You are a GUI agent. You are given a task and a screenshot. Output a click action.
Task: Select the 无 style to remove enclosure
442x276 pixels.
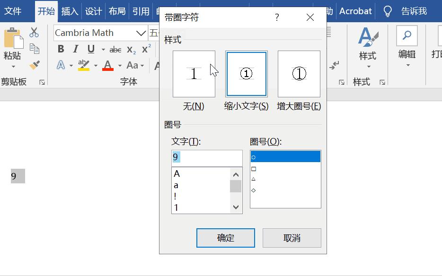pos(194,74)
